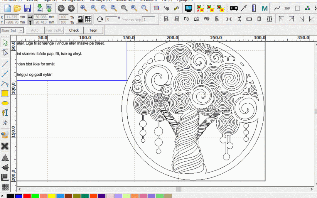
Task: Click the X position value field
Action: pos(11,17)
